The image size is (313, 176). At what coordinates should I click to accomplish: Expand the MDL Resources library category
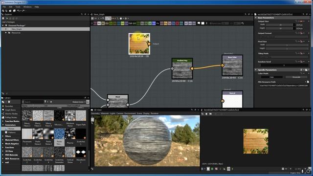coord(3,158)
